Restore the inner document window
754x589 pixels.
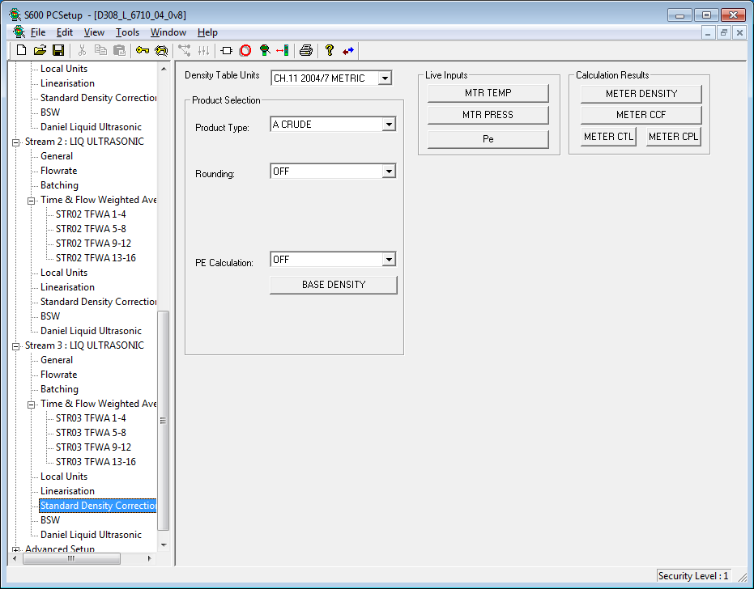724,32
